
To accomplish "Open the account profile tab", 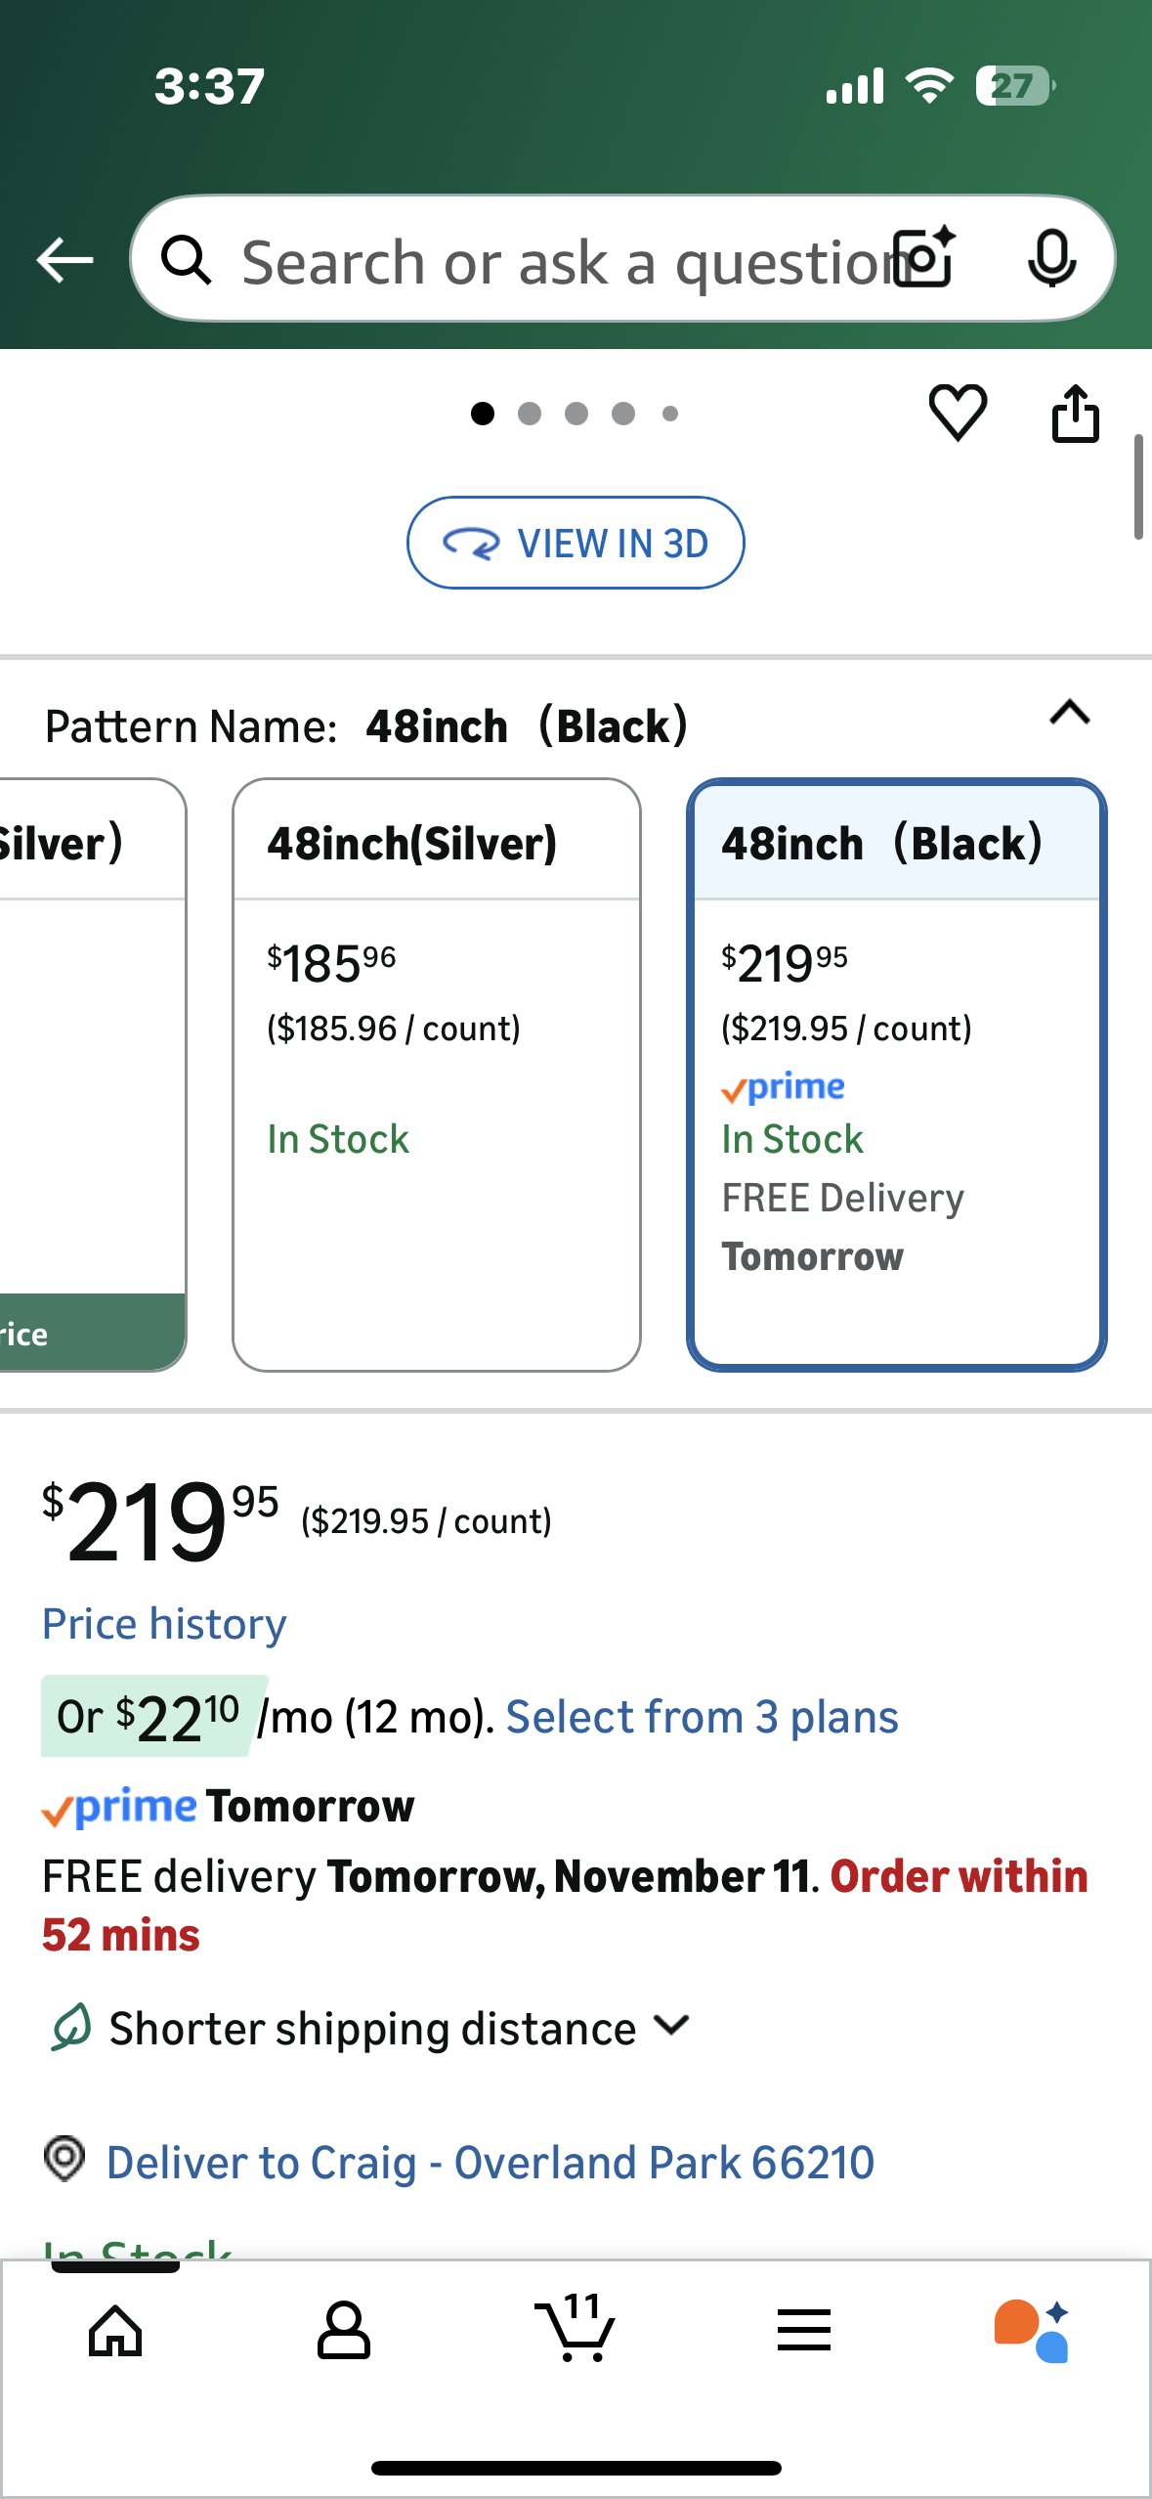I will (344, 2330).
